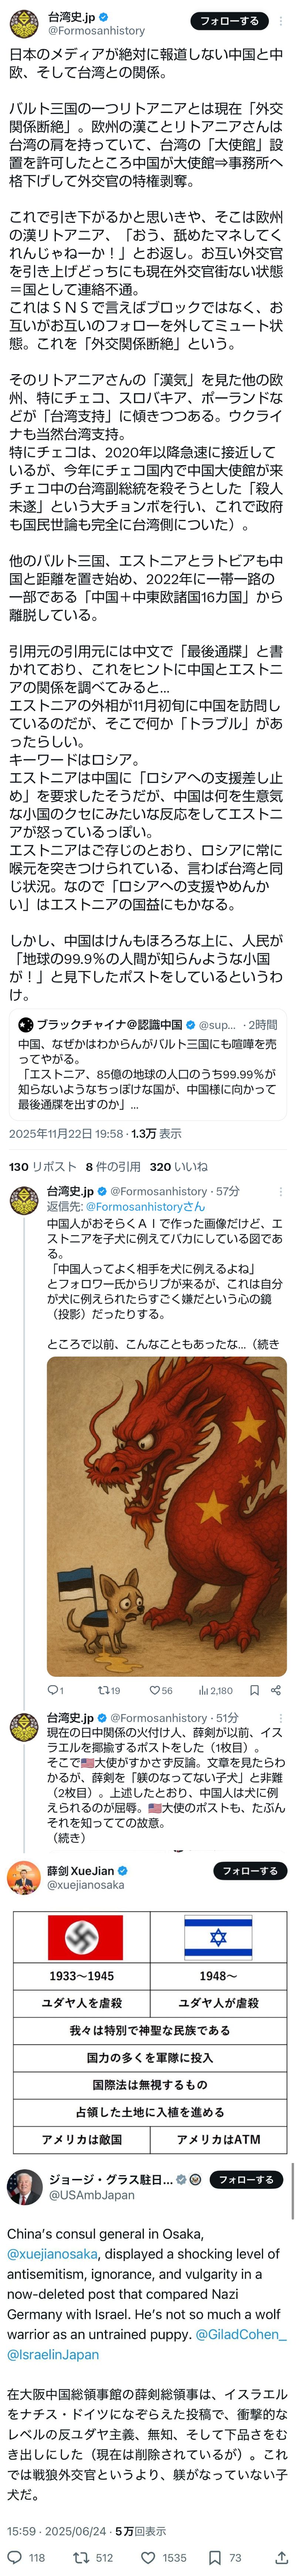This screenshot has height=2576, width=296.
Task: Bookmark the dragon image reply
Action: (254, 1690)
